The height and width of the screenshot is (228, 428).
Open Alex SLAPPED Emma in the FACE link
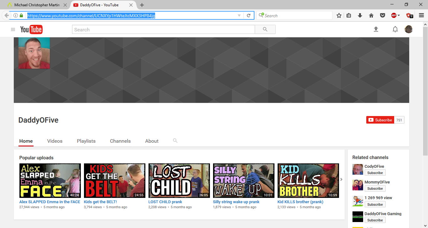click(50, 202)
